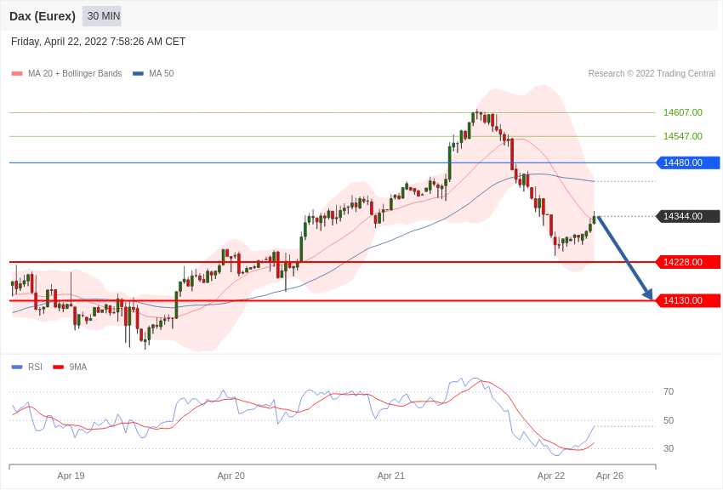Click the RSI 30 level label

668,448
